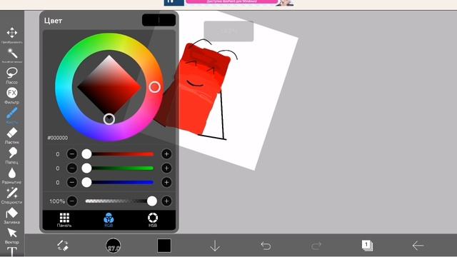Image resolution: width=457 pixels, height=257 pixels.
Task: Click the hue ring handle on color wheel
Action: pos(155,87)
